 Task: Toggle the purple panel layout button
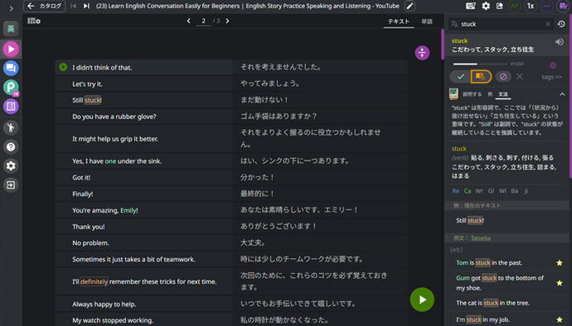[x=563, y=6]
